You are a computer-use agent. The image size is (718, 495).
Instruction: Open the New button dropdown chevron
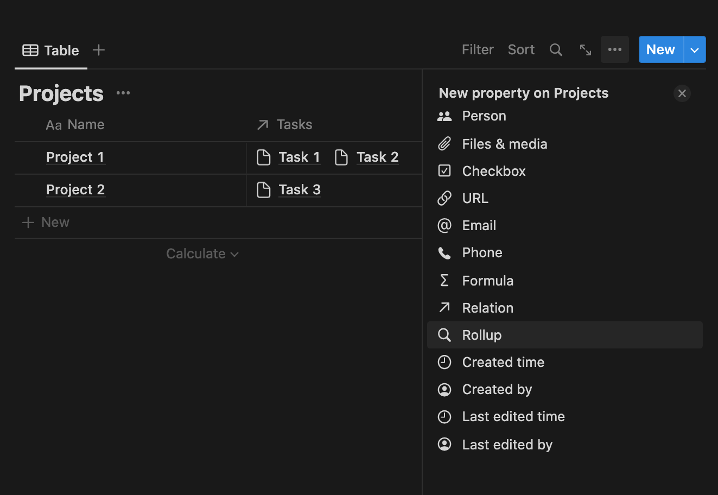(695, 49)
